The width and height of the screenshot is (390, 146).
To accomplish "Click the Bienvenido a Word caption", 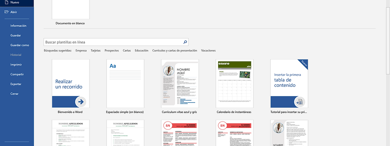I will 70,112.
